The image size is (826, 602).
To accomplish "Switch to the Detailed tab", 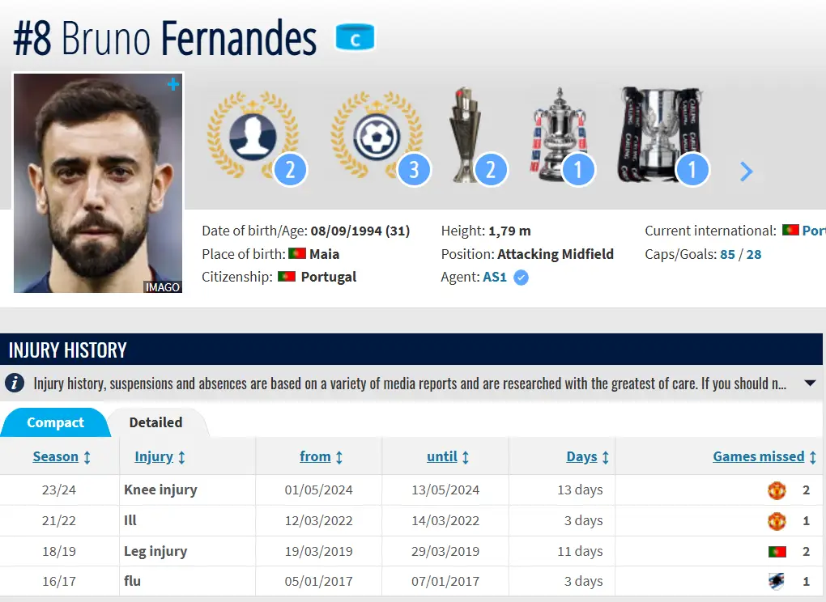I will click(155, 422).
